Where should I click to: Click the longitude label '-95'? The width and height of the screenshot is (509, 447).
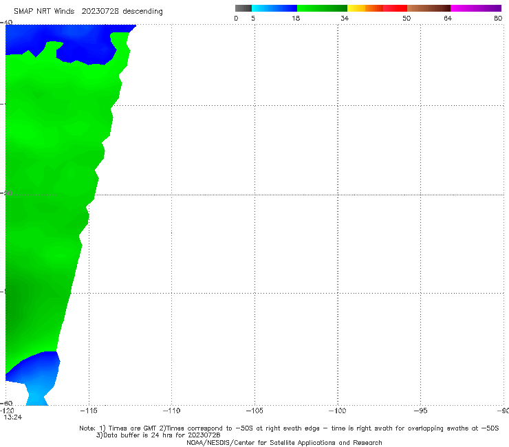(x=421, y=411)
